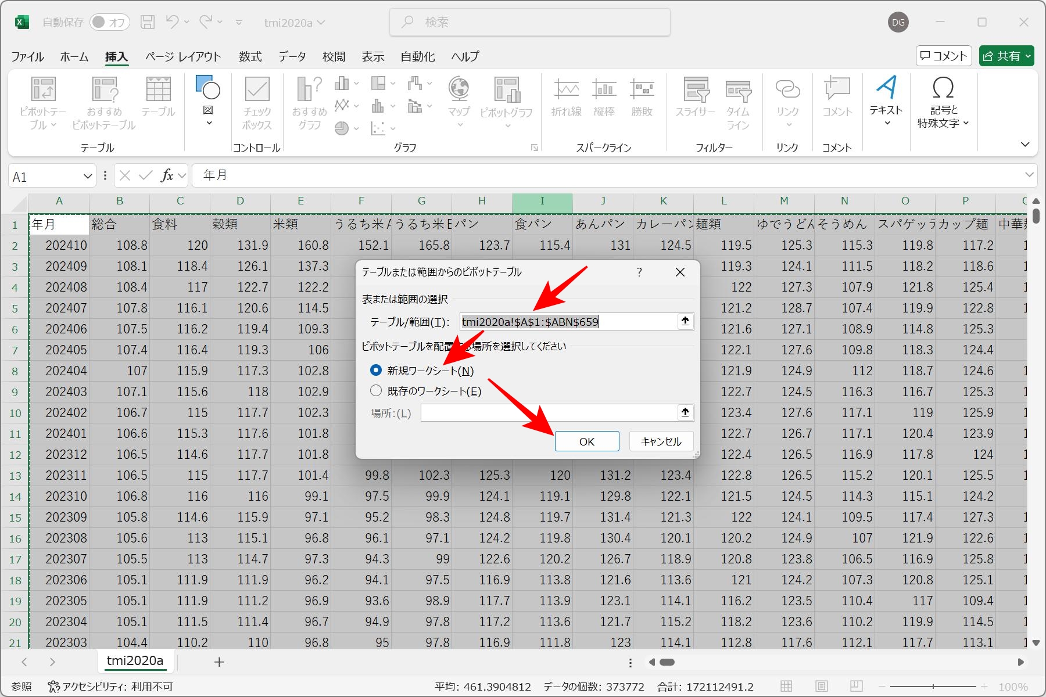The width and height of the screenshot is (1046, 697).
Task: Switch to the Formulas (数式) tab
Action: pos(250,56)
